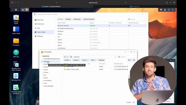Image resolution: width=186 pixels, height=105 pixels.
Task: Add Business folder to favorites star
Action: (x=115, y=57)
